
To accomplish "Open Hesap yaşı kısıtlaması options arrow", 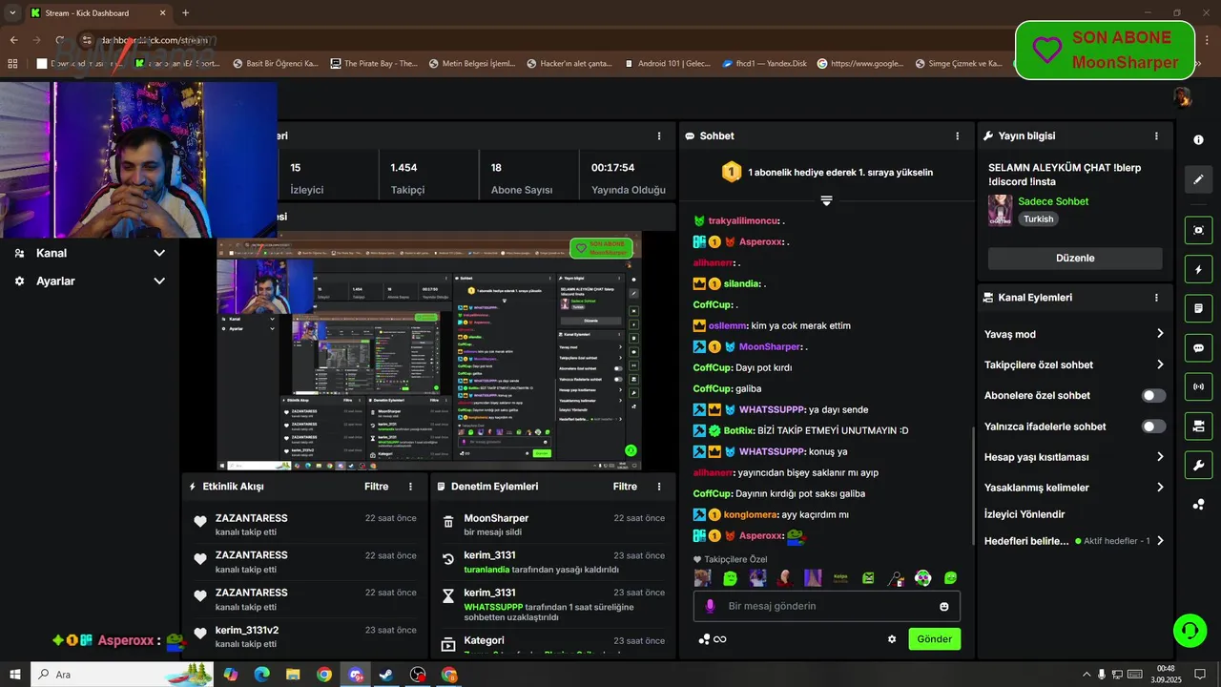I will pos(1160,457).
